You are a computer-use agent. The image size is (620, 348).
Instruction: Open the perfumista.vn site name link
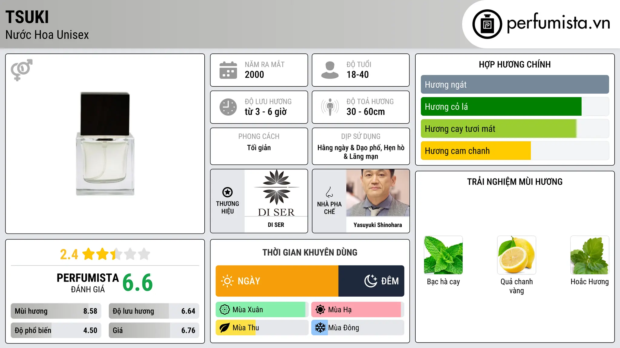[558, 23]
